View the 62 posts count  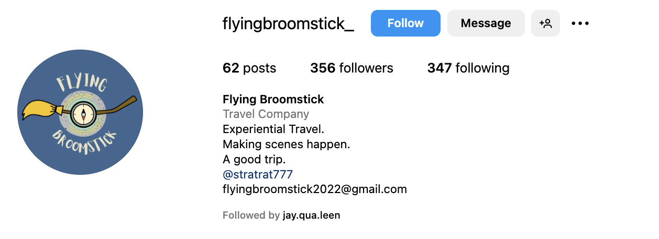pos(249,68)
